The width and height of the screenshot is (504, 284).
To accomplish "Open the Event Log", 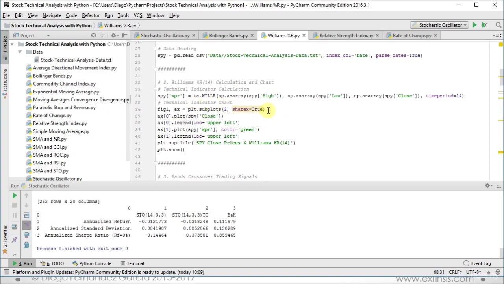I will [477, 263].
